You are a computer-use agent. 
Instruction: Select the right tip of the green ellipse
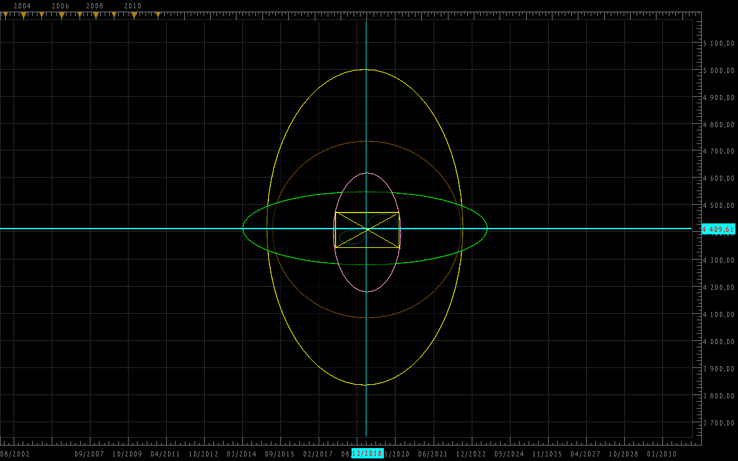coord(487,228)
